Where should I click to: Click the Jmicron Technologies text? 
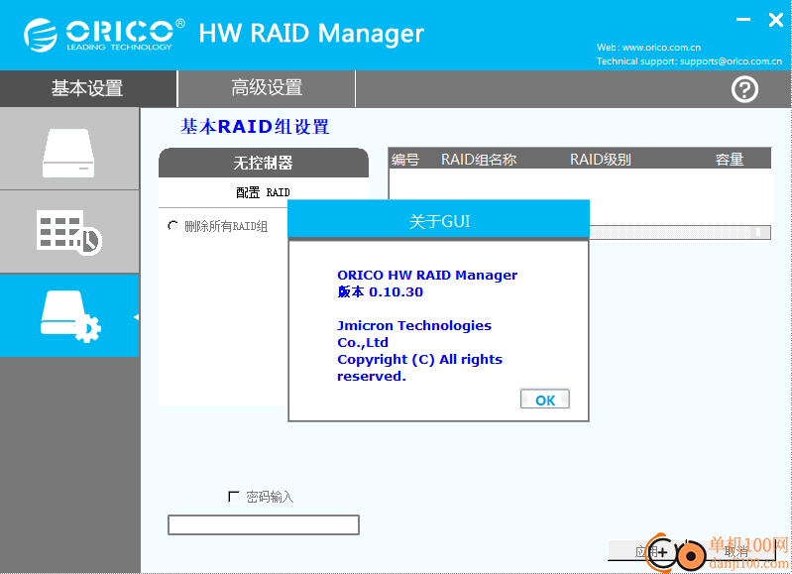414,325
